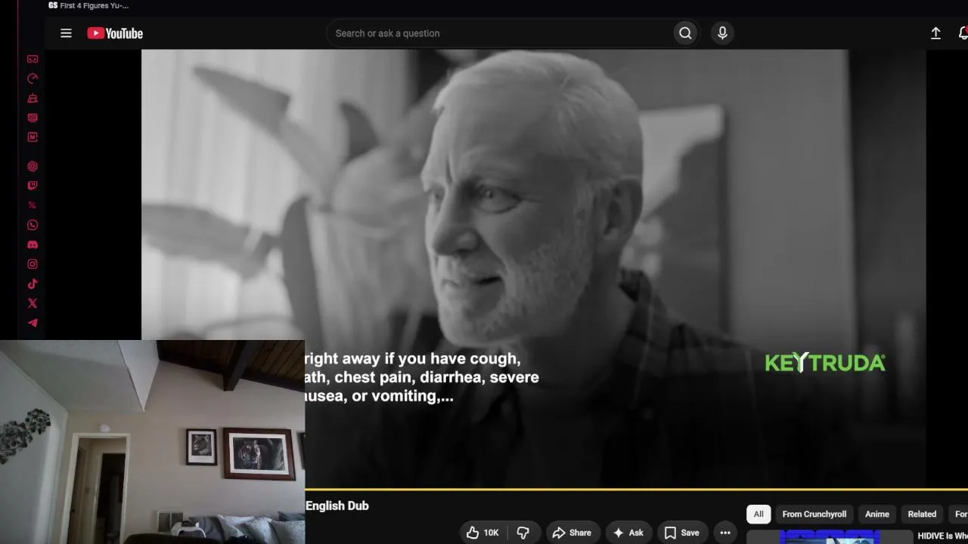Dislike the video

523,533
